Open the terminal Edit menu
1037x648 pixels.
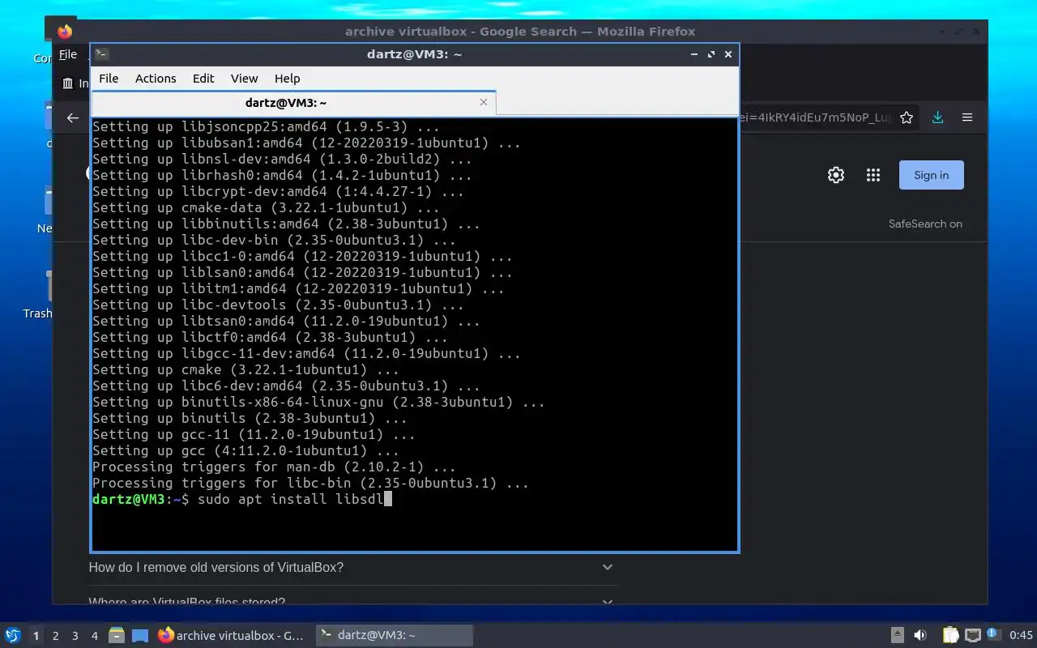click(203, 79)
